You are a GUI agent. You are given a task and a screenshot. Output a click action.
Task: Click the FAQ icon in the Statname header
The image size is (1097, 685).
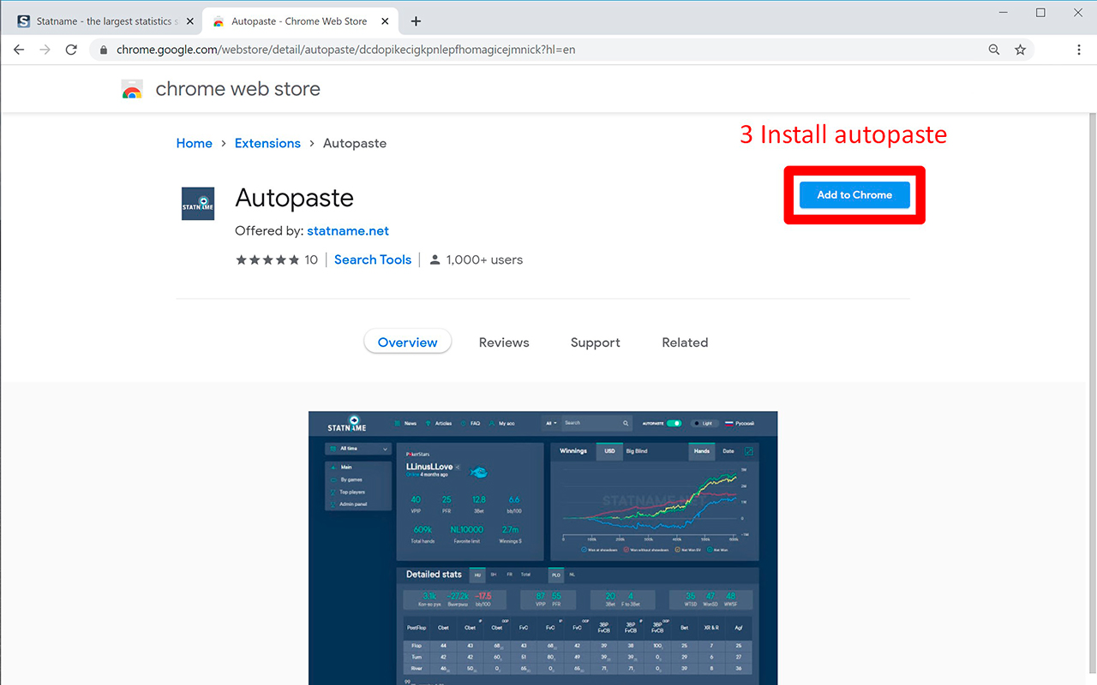point(462,423)
